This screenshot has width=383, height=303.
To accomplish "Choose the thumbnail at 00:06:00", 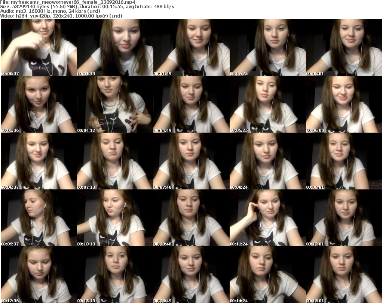I will click(x=344, y=104).
